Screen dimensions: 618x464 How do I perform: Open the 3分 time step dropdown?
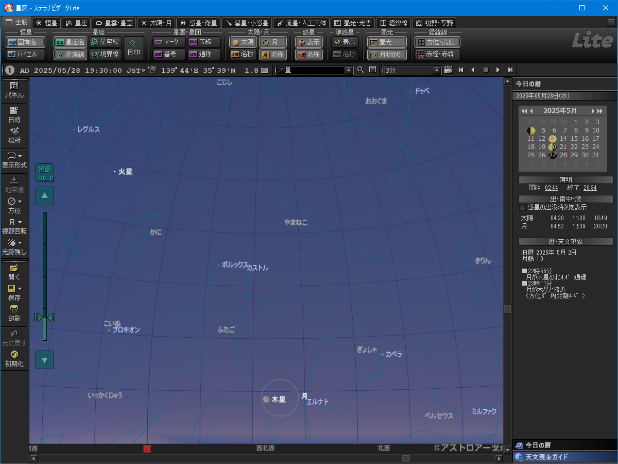tap(437, 70)
